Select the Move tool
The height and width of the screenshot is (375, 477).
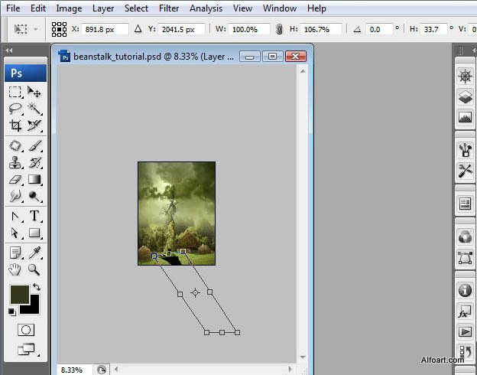tap(34, 92)
